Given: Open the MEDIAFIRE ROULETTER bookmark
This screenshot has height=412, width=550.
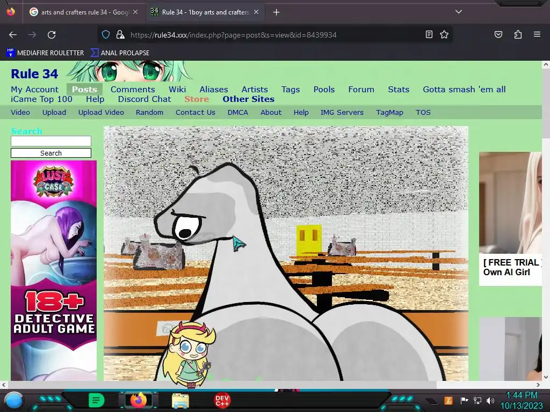Looking at the screenshot, I should pyautogui.click(x=45, y=53).
